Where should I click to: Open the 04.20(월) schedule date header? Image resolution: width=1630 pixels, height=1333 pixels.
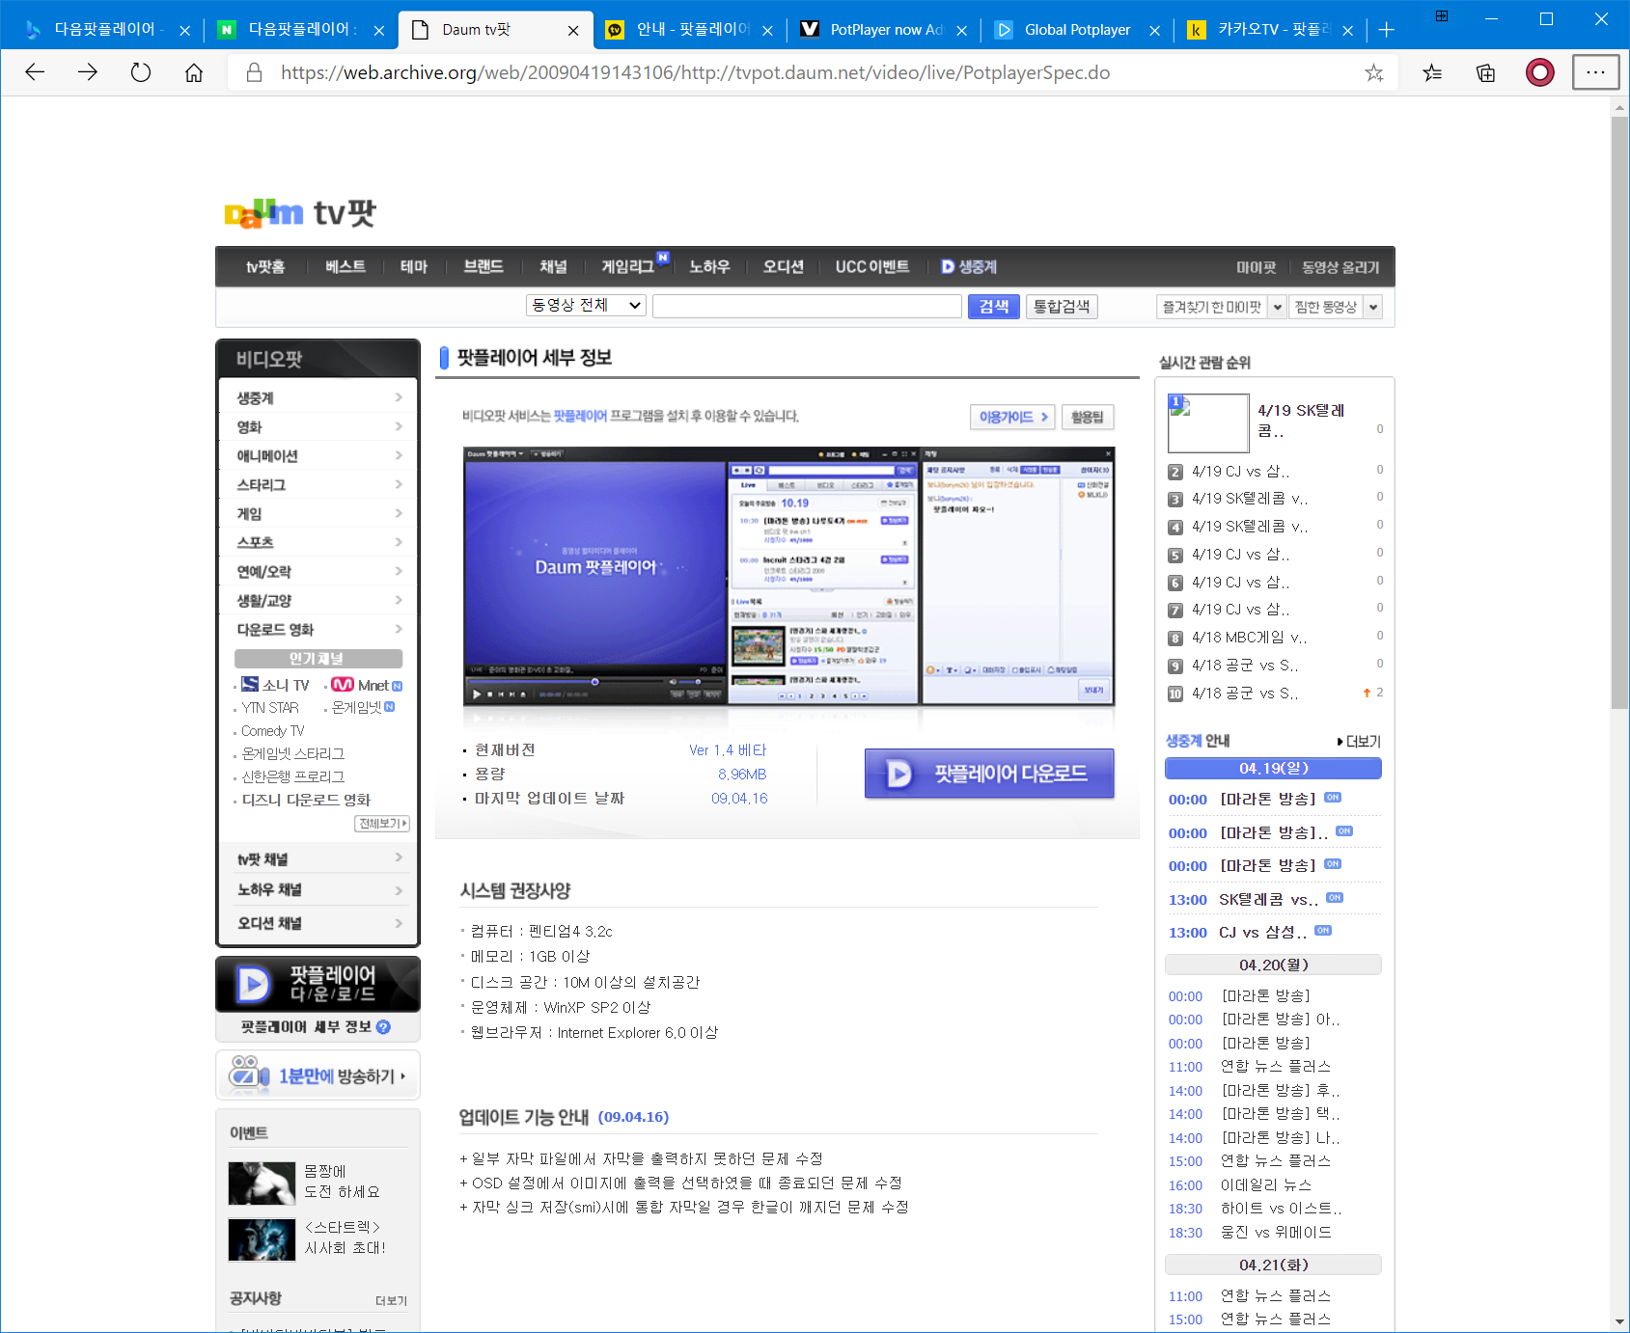[1273, 965]
